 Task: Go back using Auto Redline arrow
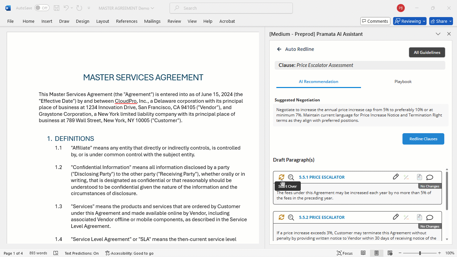coord(279,49)
